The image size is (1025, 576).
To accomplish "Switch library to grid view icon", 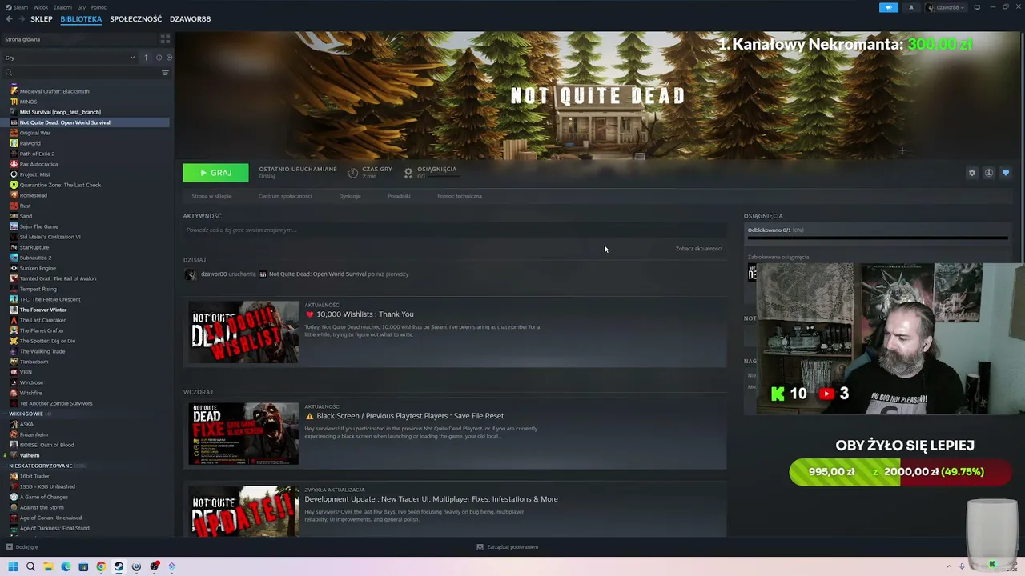I will point(165,39).
